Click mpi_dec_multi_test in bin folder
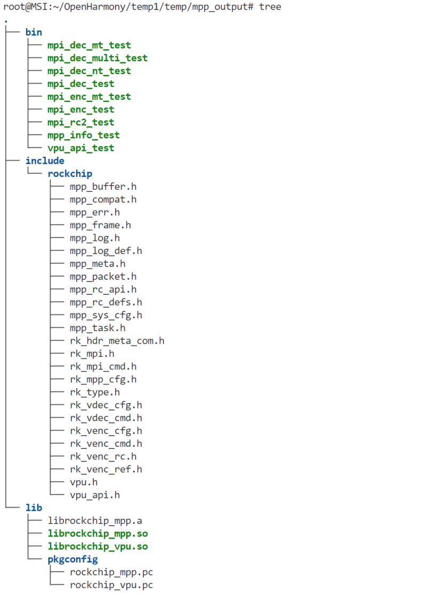The width and height of the screenshot is (437, 595). point(98,58)
